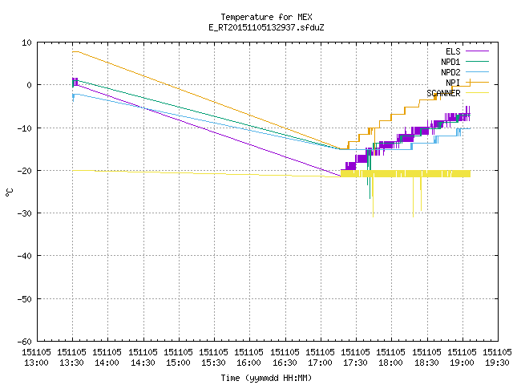Click the x-axis tick label 14:30
This screenshot has width=513, height=385.
click(143, 363)
